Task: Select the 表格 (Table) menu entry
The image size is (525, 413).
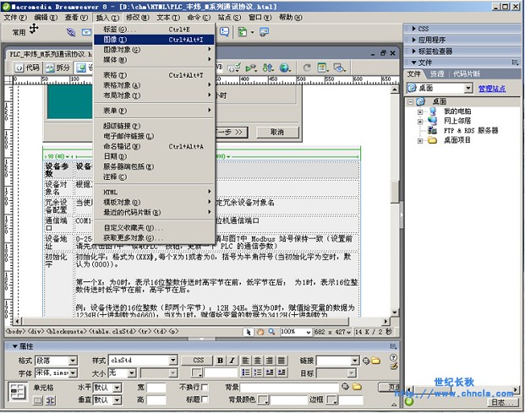Action: point(154,75)
